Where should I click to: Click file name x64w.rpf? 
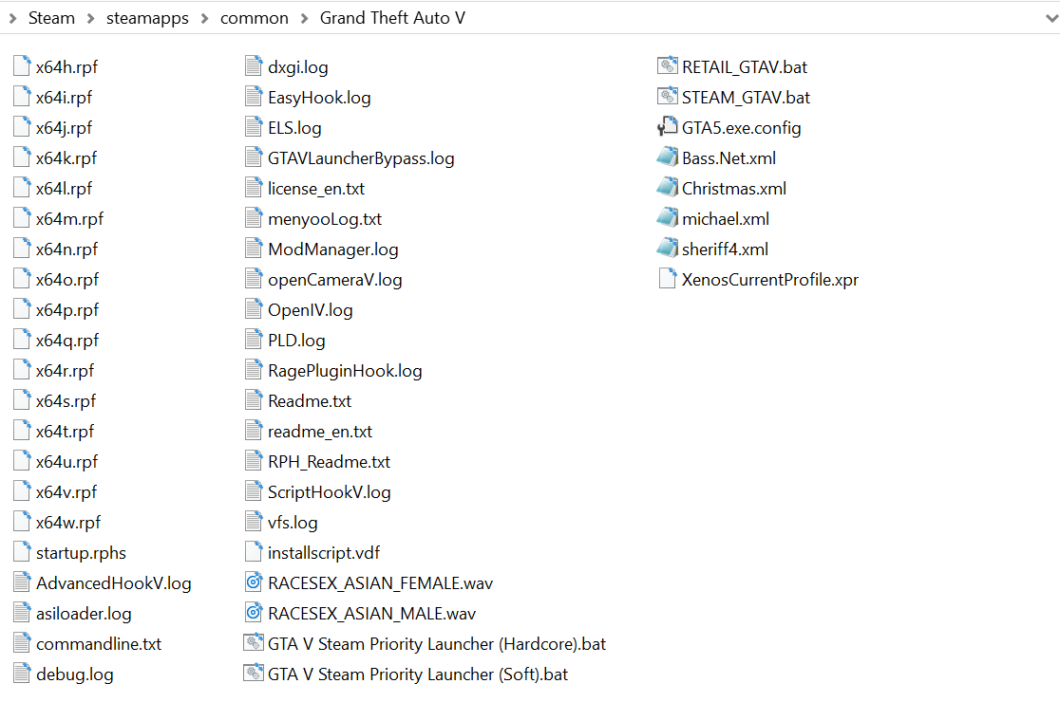(x=68, y=523)
